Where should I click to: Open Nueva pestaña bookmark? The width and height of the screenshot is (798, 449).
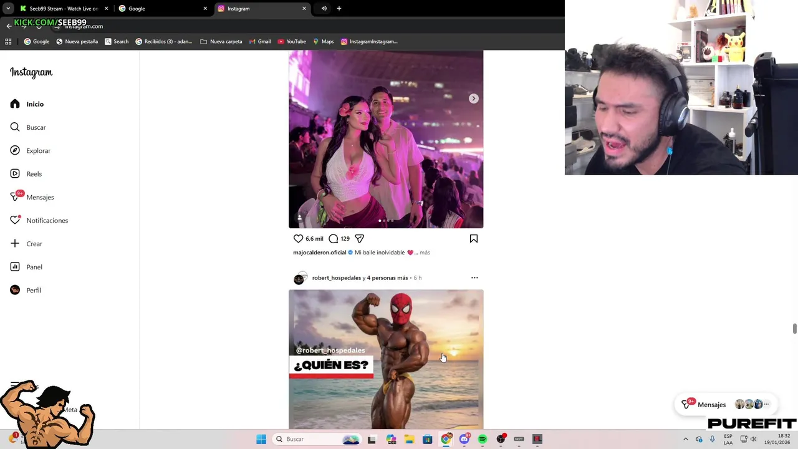77,41
